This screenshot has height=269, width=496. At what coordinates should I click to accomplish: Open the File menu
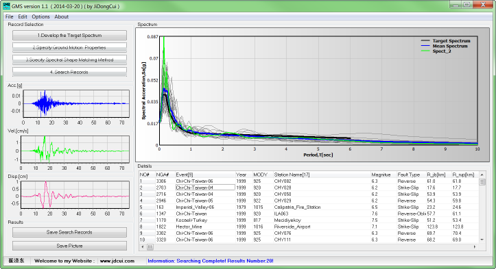(x=9, y=16)
